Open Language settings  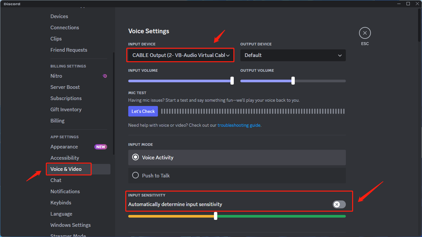click(61, 214)
